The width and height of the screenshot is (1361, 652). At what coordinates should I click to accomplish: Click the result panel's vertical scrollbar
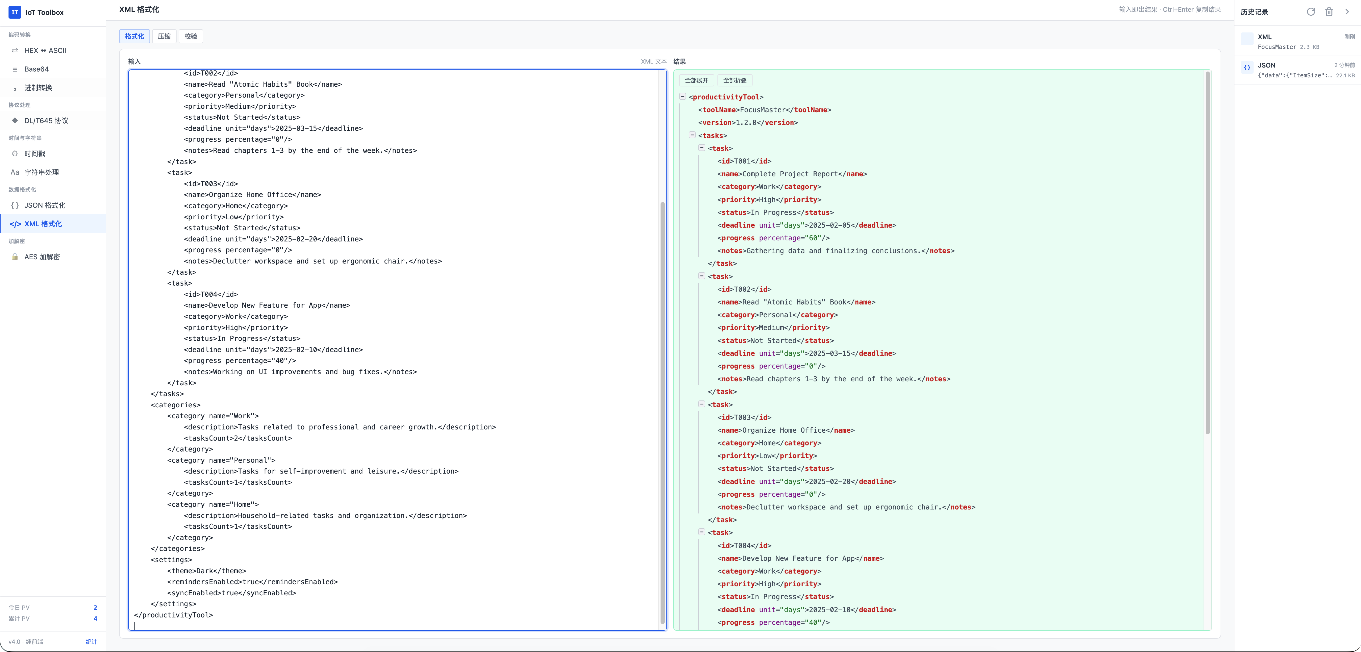[x=1207, y=253]
